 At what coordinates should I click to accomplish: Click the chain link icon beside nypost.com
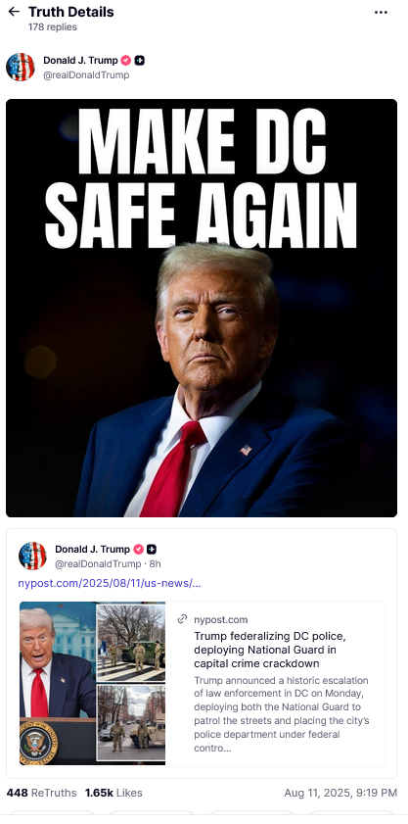coord(182,619)
